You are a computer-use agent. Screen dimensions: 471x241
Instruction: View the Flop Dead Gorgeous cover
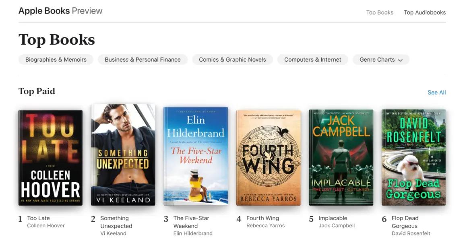pos(413,157)
